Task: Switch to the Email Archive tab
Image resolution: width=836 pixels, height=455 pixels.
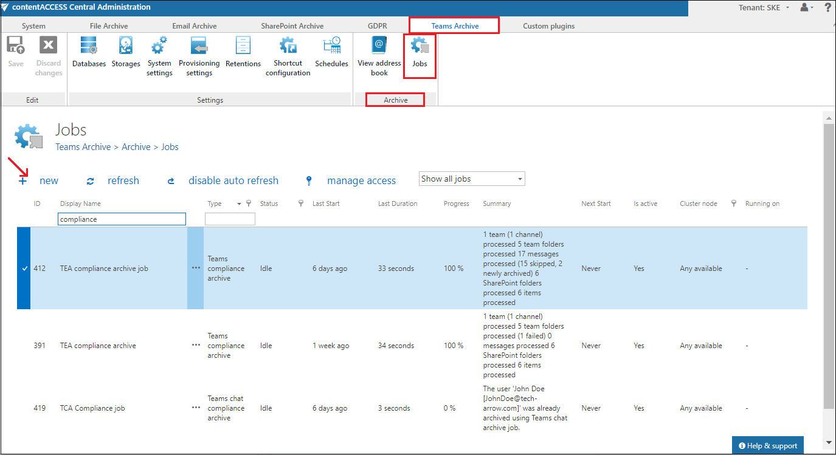Action: [x=195, y=26]
